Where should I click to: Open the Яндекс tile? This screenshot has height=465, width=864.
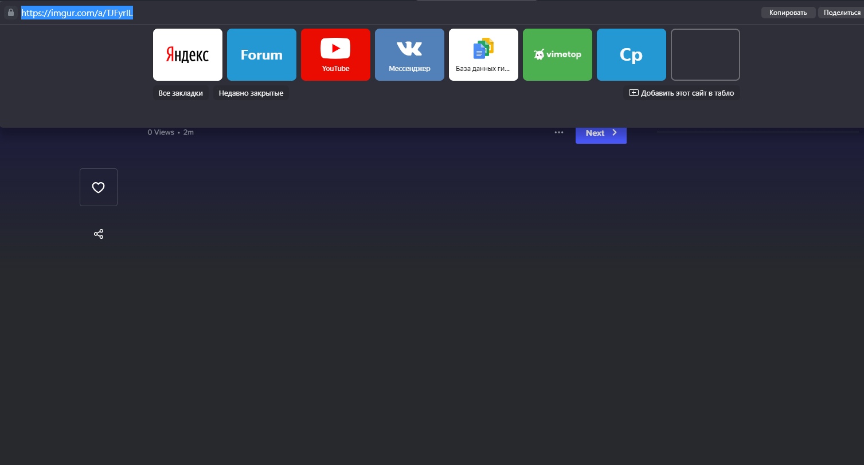point(187,55)
